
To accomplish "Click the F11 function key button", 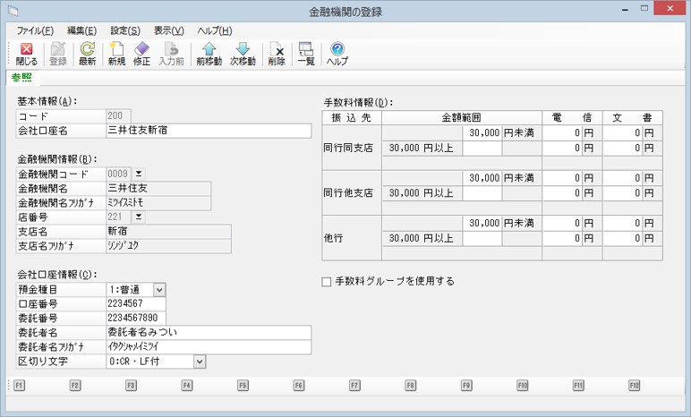I will [578, 386].
